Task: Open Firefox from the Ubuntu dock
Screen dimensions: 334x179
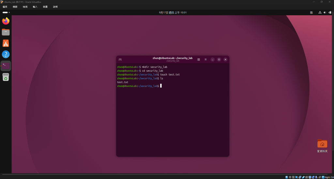Action: coord(6,21)
